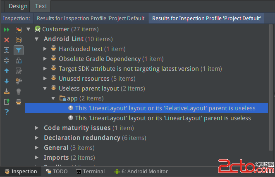Click the export results icon
275x177 pixels.
click(7, 102)
